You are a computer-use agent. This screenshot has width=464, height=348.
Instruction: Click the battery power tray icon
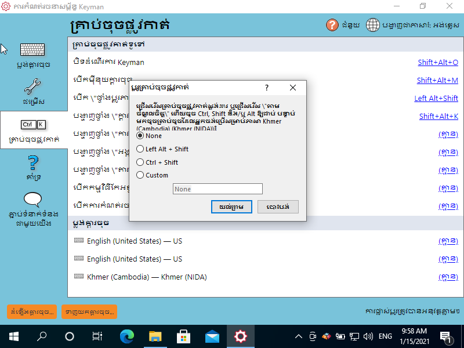coord(340,336)
